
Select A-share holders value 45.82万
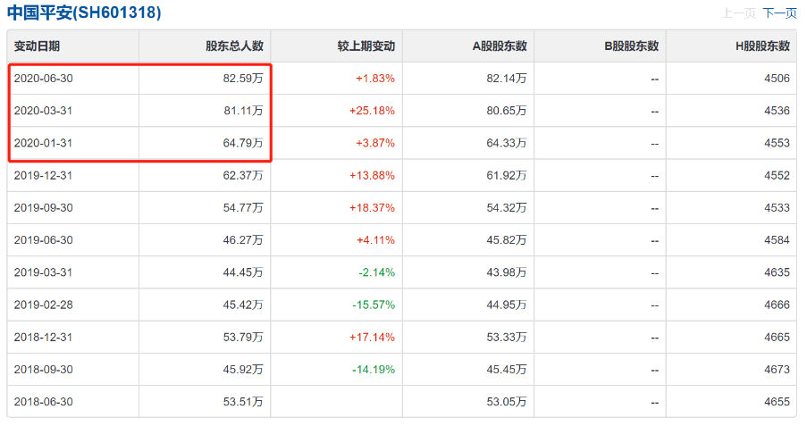(x=507, y=239)
